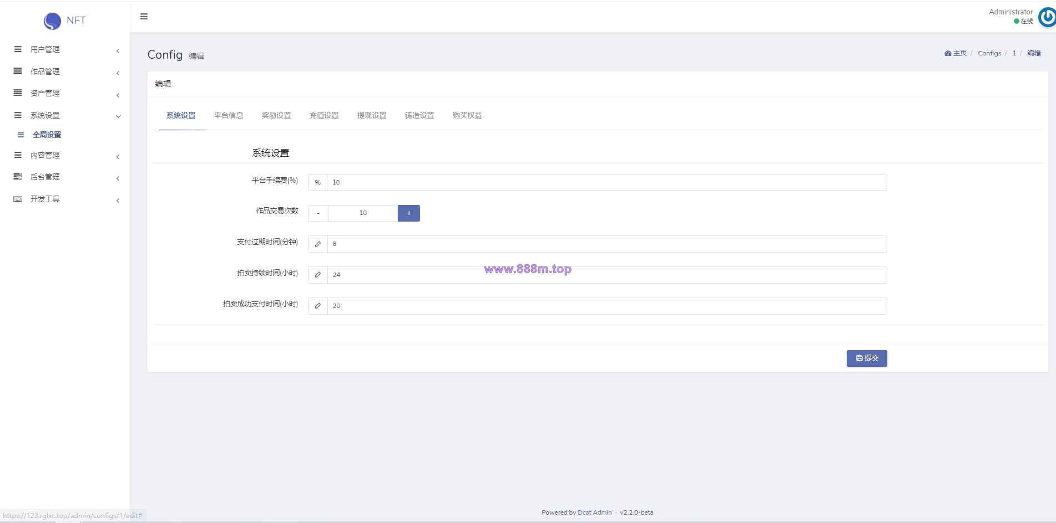The height and width of the screenshot is (523, 1056).
Task: Click the Administrator power avatar icon
Action: (x=1047, y=17)
